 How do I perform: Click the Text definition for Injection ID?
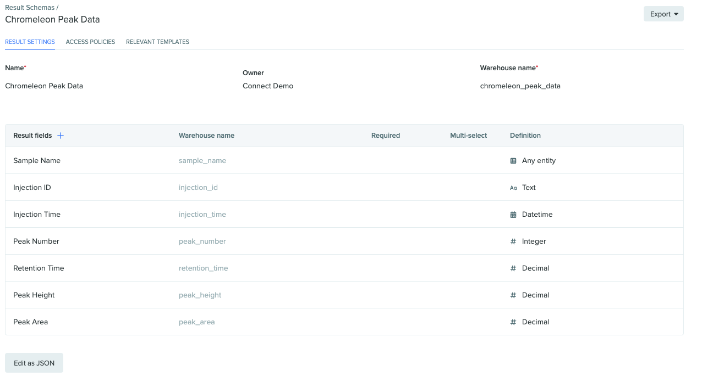(529, 188)
